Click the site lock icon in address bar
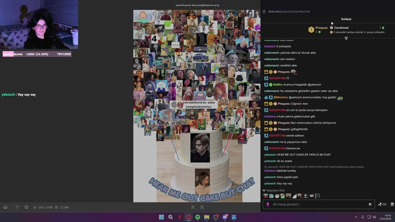 pos(264,11)
